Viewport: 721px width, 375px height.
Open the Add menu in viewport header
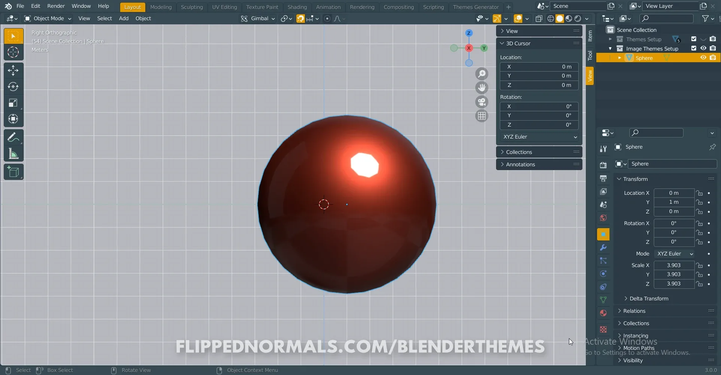[124, 18]
